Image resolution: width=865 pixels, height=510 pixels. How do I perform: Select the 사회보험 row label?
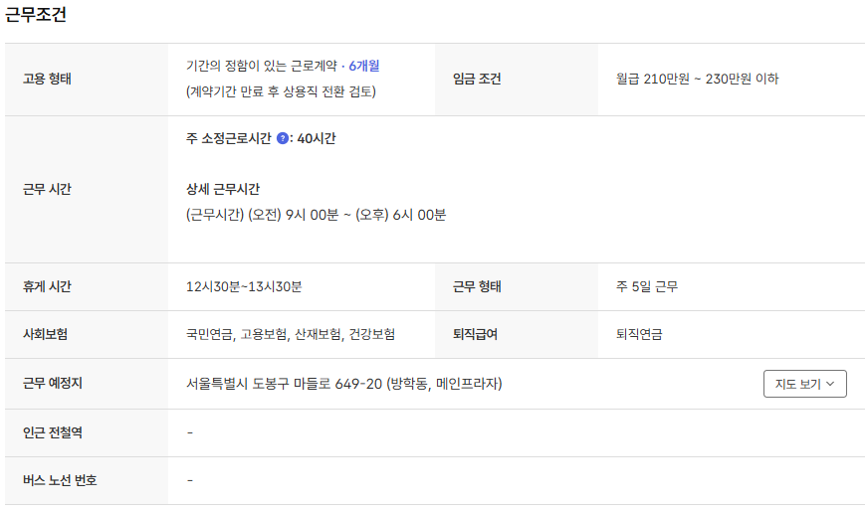pyautogui.click(x=45, y=335)
